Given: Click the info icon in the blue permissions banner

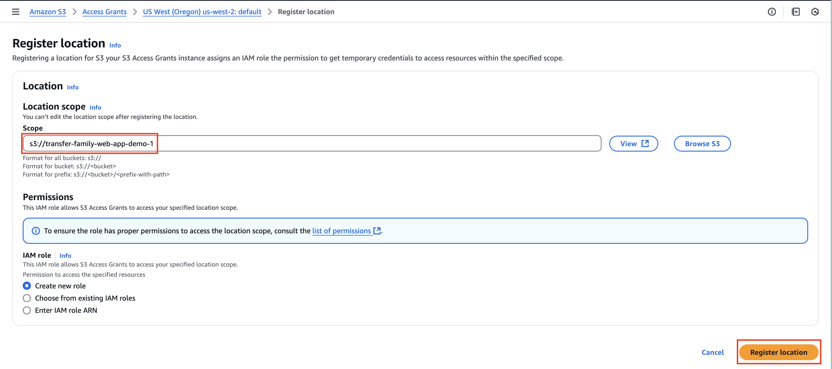Looking at the screenshot, I should (36, 231).
